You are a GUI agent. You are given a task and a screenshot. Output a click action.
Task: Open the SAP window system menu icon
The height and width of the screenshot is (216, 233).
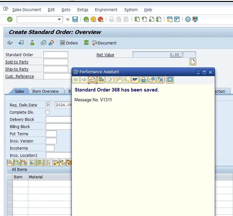click(6, 9)
